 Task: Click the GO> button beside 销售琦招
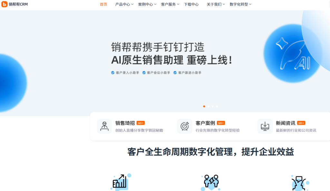click(141, 123)
